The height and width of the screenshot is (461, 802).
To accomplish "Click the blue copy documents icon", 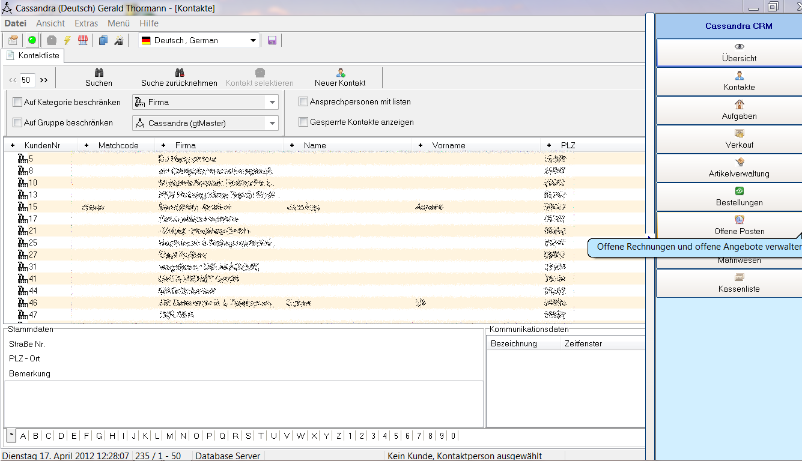I will tap(103, 40).
